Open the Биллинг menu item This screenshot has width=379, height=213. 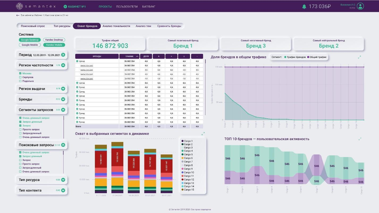[x=149, y=7]
